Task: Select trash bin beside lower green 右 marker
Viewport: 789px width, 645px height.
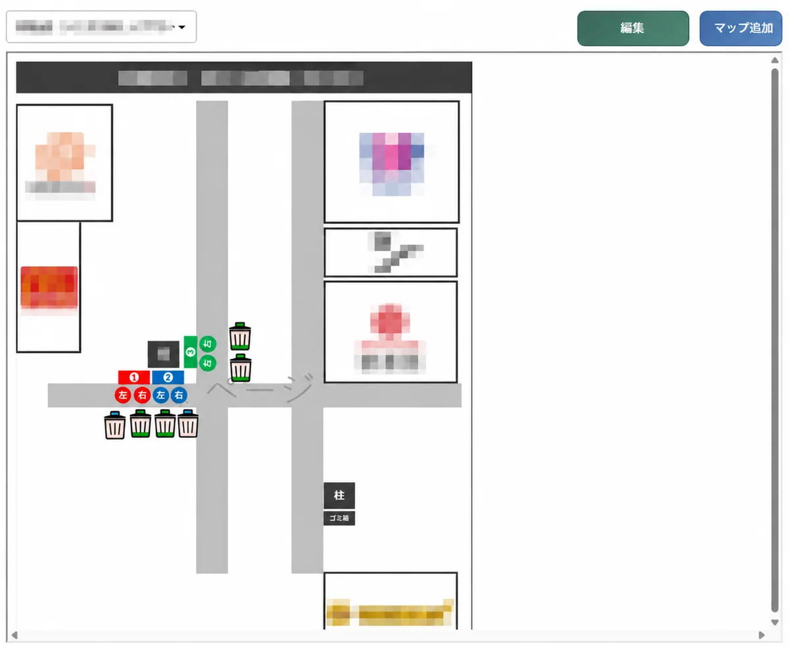Action: click(240, 368)
